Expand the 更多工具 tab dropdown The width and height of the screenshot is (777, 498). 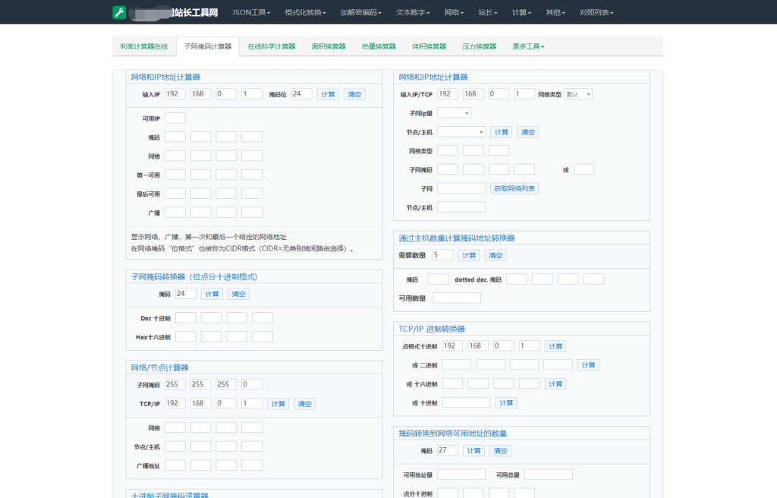528,46
